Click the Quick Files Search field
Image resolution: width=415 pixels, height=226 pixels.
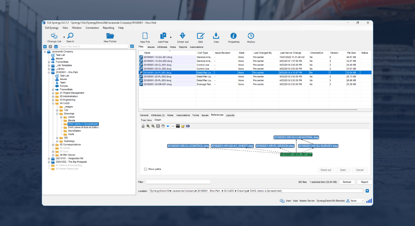coord(94,46)
